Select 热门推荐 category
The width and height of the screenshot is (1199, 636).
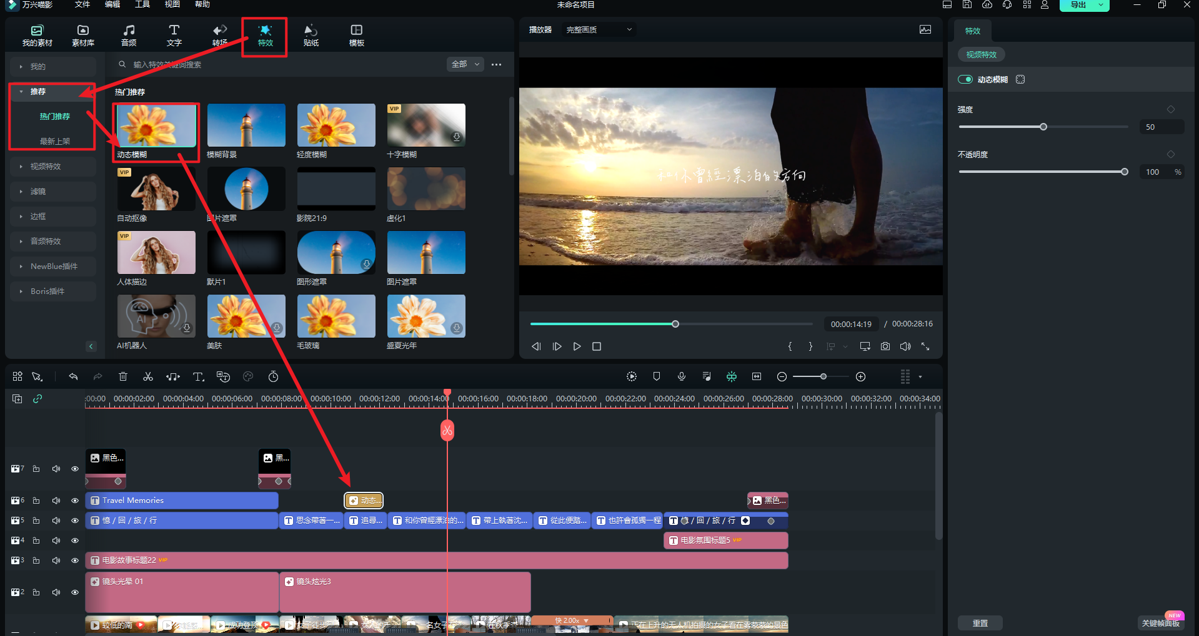[55, 116]
